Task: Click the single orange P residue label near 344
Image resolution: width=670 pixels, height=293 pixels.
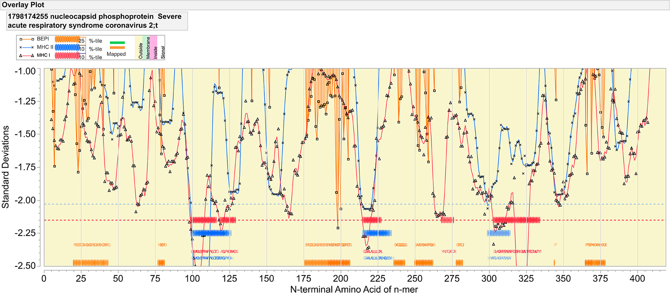Action: pyautogui.click(x=555, y=245)
